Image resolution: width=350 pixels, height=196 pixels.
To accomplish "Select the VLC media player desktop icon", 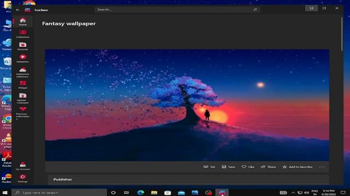I will pyautogui.click(x=7, y=140).
